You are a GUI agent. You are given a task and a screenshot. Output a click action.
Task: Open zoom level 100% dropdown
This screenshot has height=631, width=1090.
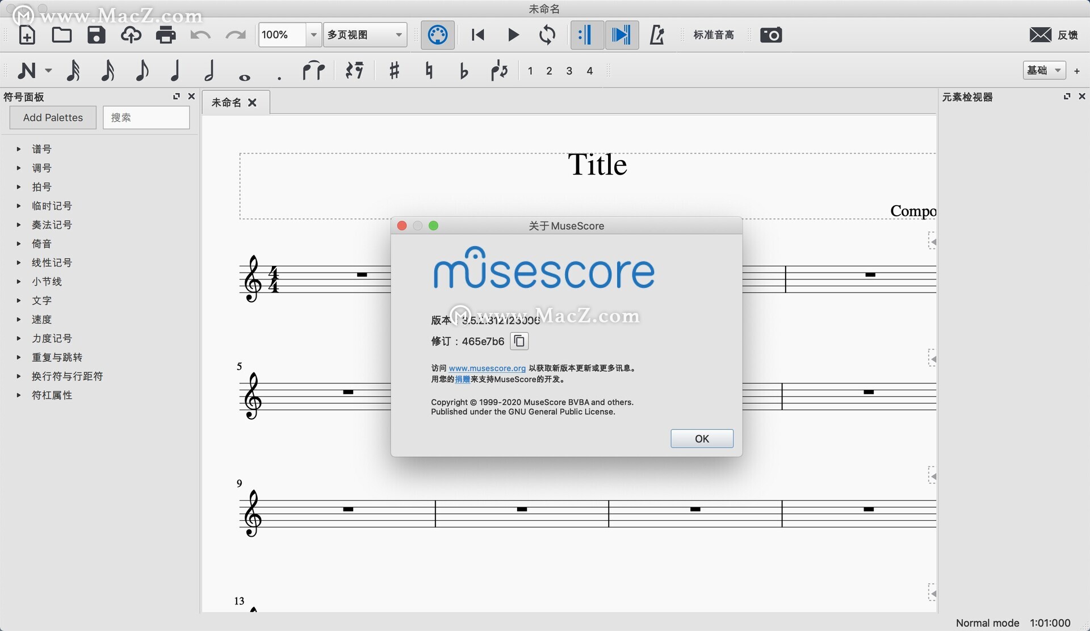coord(313,35)
